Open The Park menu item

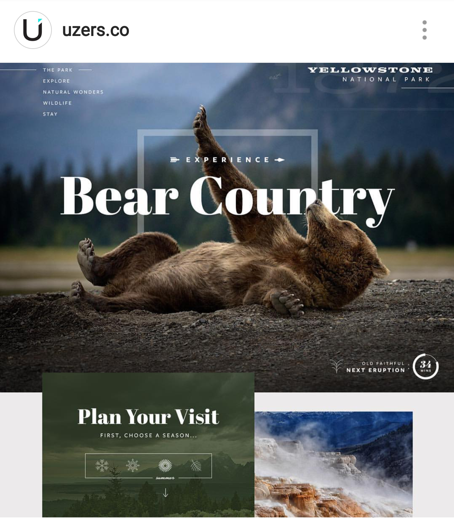click(58, 70)
